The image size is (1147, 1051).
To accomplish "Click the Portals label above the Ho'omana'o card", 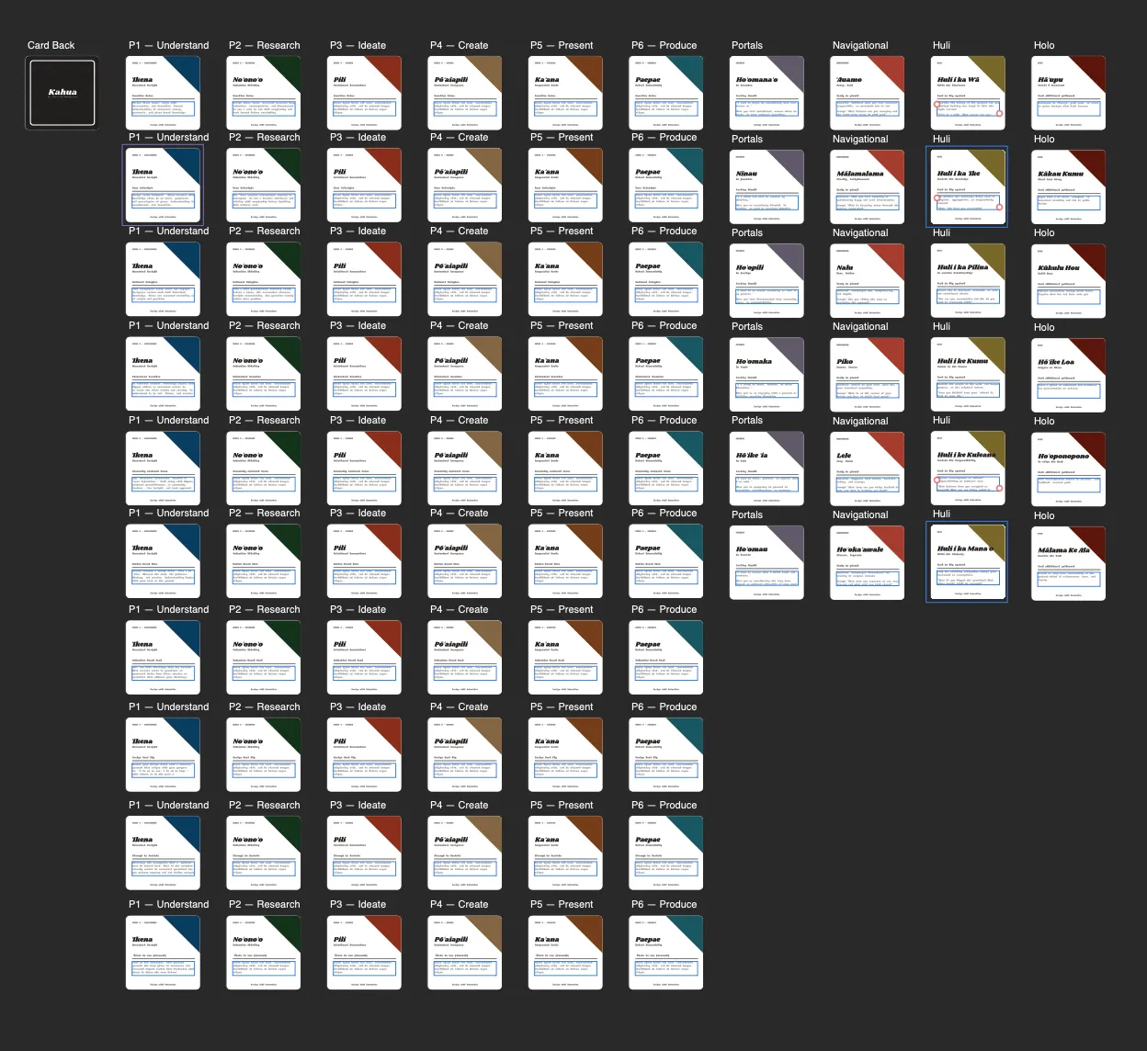I will tap(747, 45).
